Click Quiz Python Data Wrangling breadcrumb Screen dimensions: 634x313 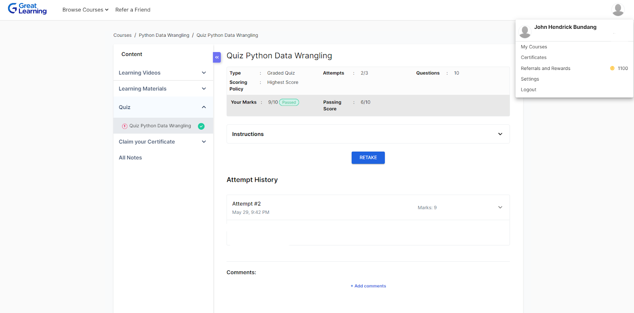[x=227, y=35]
